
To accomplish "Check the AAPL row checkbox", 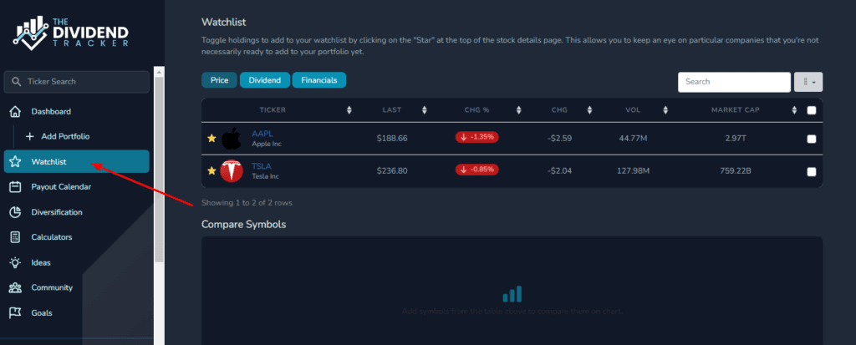I will [812, 139].
